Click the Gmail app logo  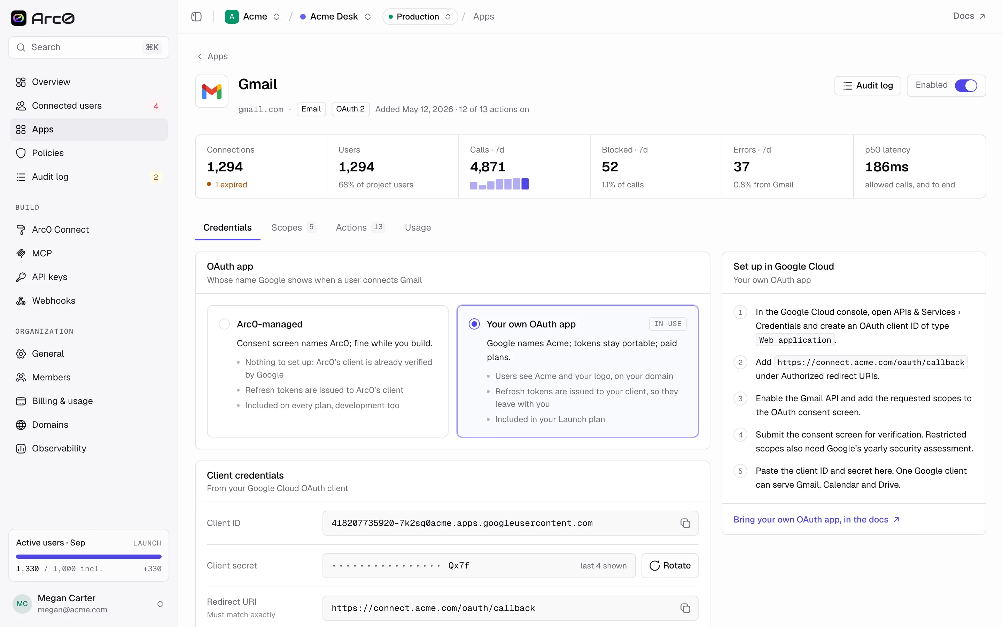(212, 91)
